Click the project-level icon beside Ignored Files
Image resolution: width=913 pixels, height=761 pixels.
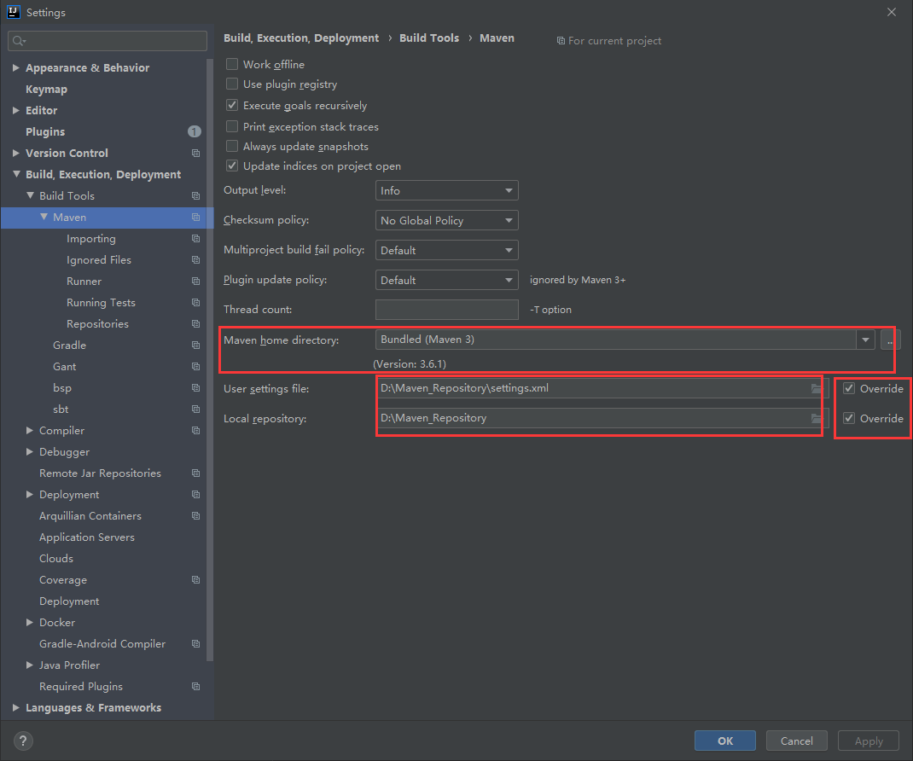point(195,260)
